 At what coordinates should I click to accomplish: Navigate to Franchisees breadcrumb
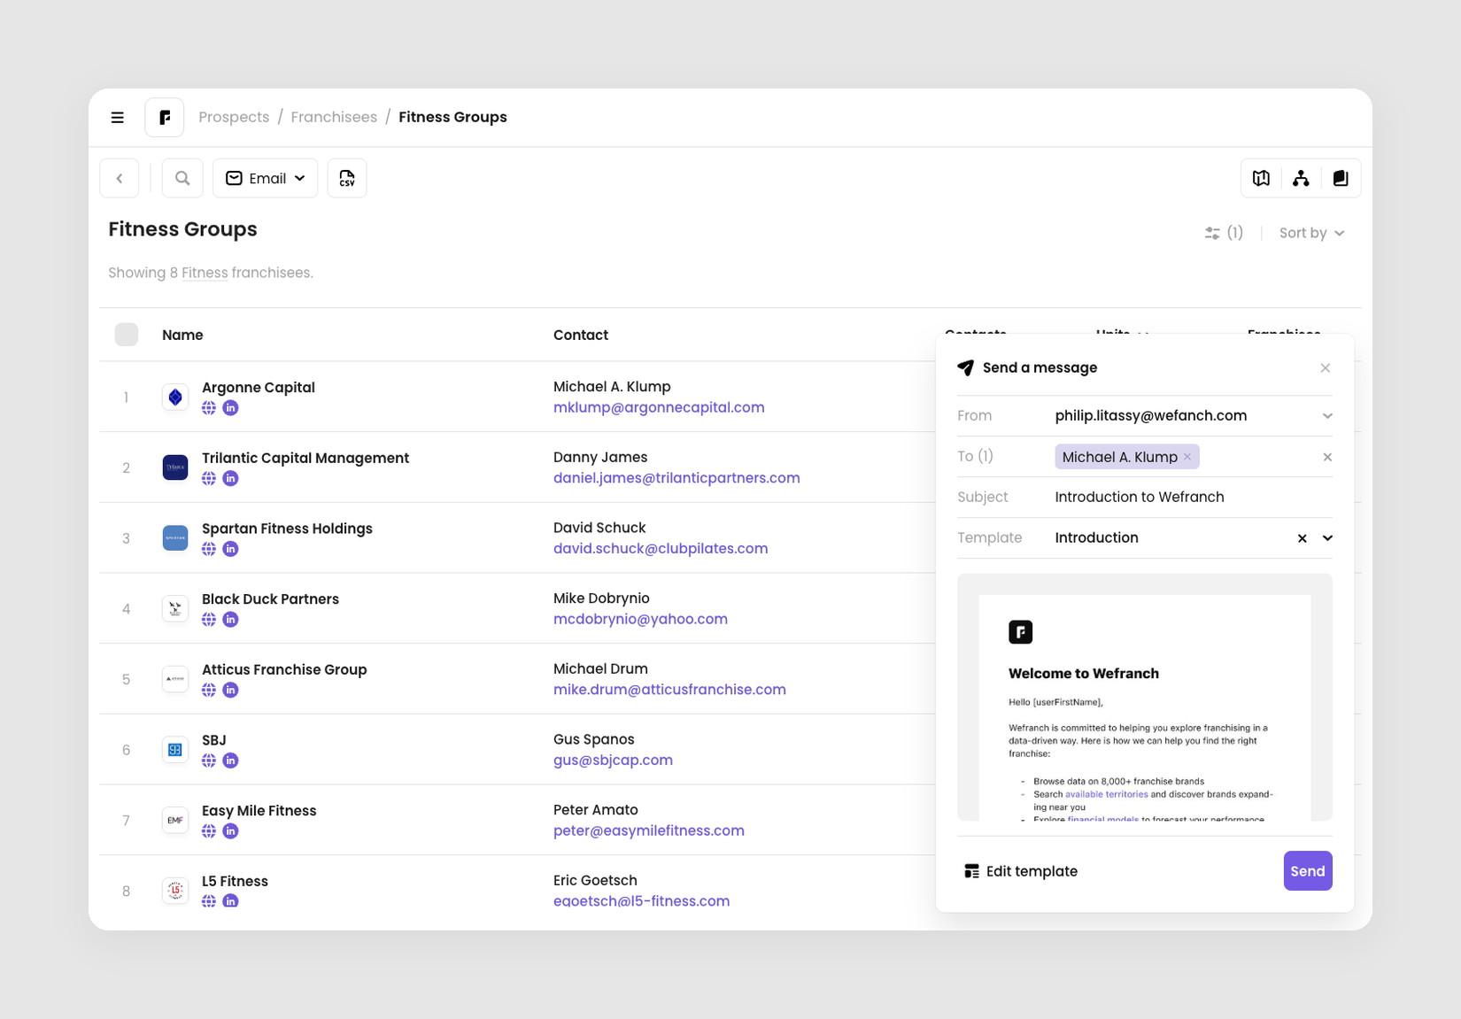334,117
